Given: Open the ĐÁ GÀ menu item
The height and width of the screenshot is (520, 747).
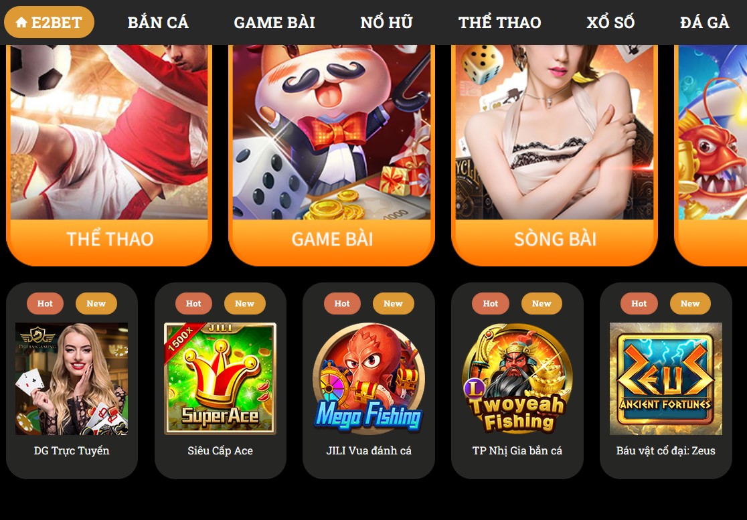Looking at the screenshot, I should tap(705, 22).
